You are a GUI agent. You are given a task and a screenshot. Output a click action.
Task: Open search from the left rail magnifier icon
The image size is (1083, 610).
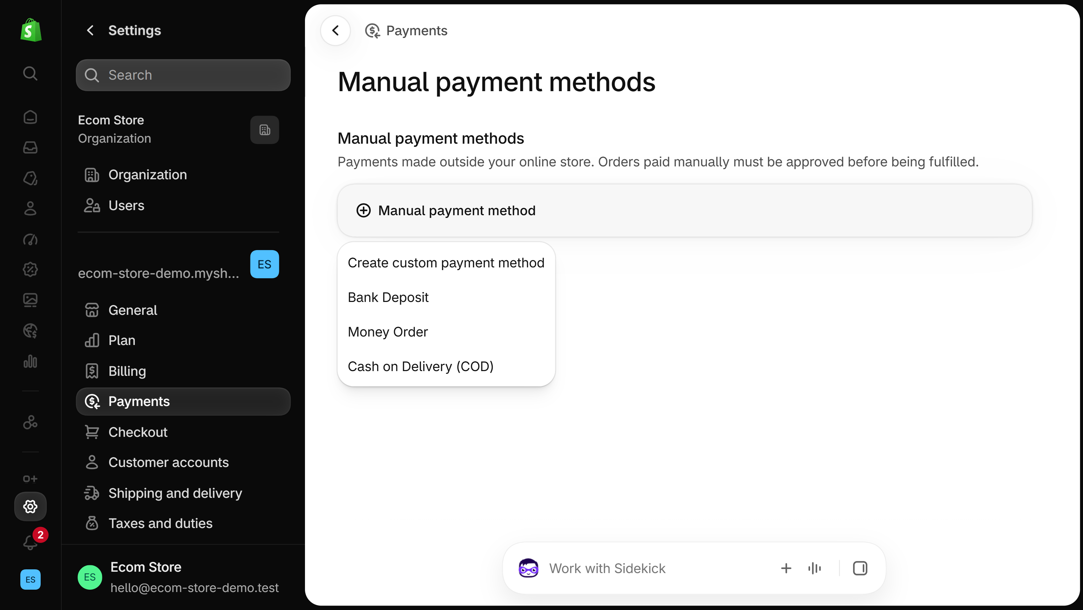pos(30,74)
